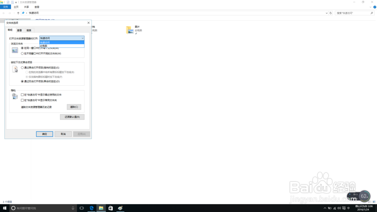The width and height of the screenshot is (377, 212).
Task: Click the taskbar clock showing 2016/1/24
Action: pyautogui.click(x=364, y=208)
